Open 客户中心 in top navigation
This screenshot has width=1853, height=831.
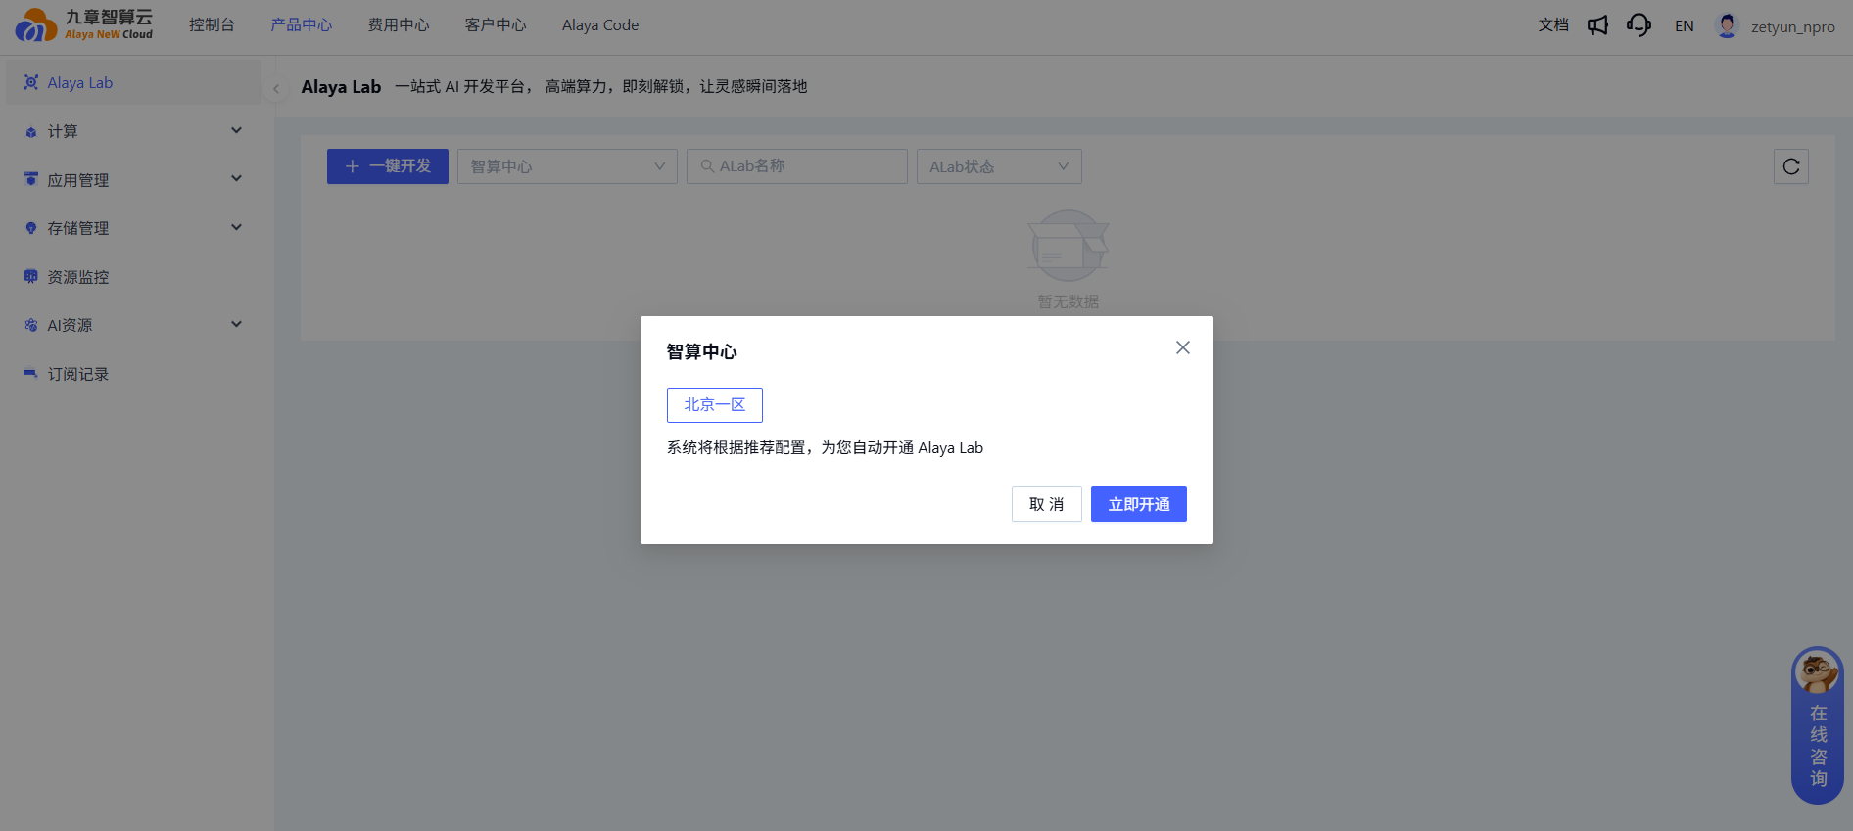[x=496, y=25]
